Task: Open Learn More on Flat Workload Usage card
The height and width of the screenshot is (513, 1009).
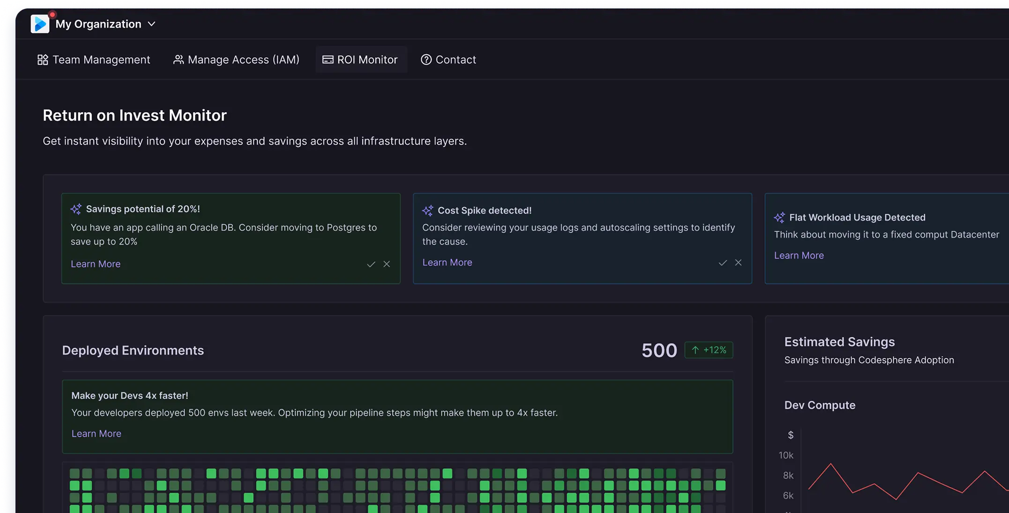Action: [799, 255]
